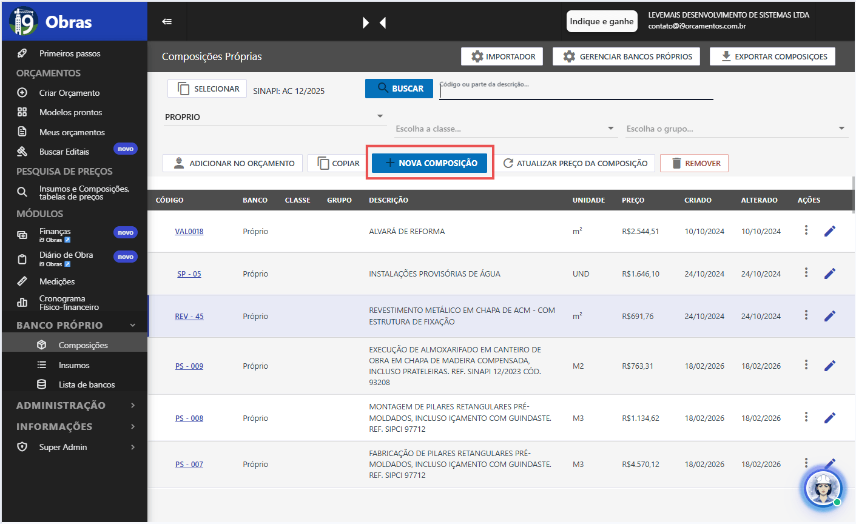856x524 pixels.
Task: Click GERENCIAR BANCOS PRÓPRIOS button
Action: (x=626, y=56)
